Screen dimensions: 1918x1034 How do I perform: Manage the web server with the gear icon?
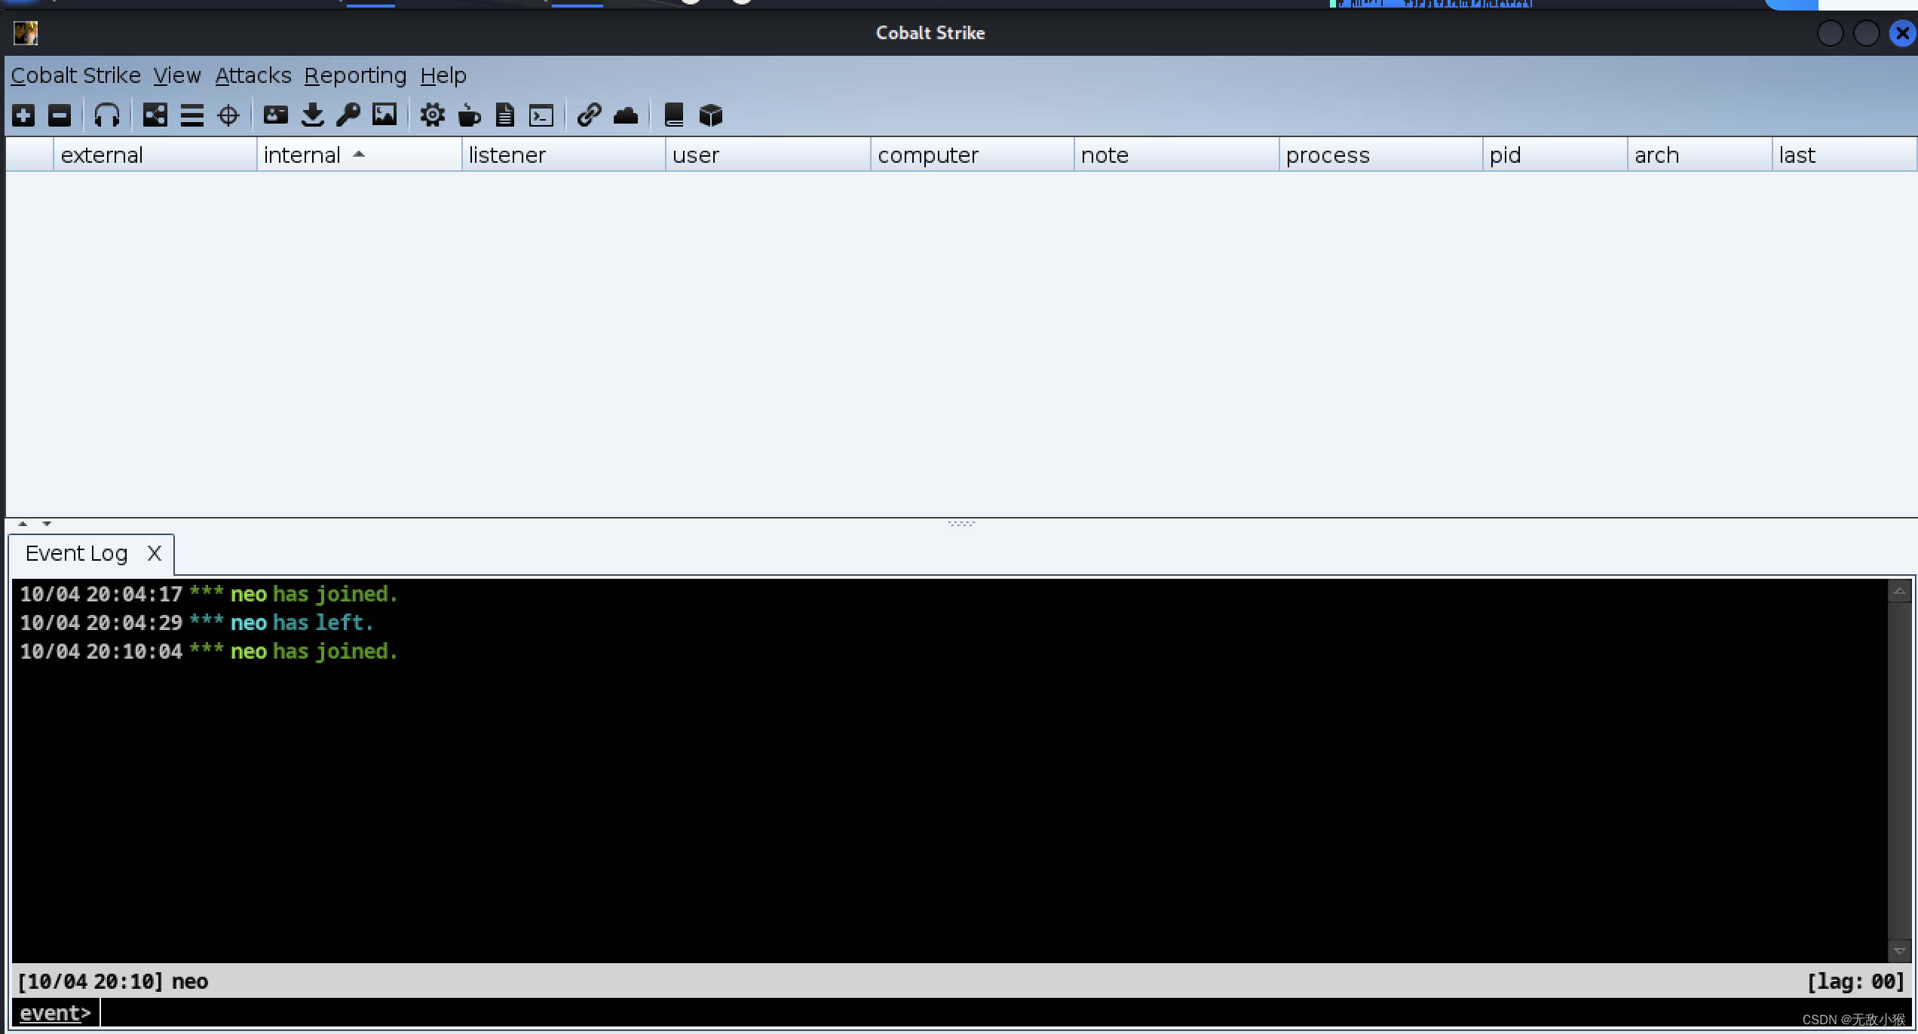432,115
